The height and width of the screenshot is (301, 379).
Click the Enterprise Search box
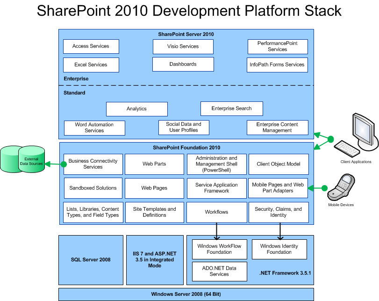(x=232, y=108)
